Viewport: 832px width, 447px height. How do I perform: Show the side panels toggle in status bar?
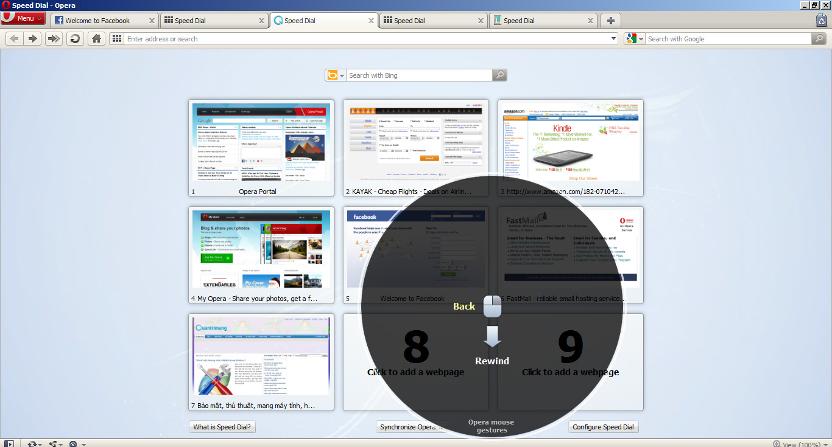click(9, 443)
